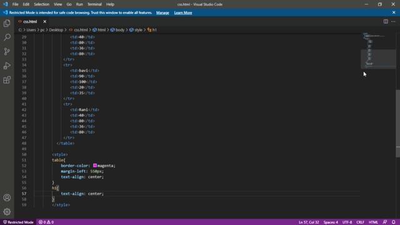Dismiss the Restricted Mode banner
The height and width of the screenshot is (225, 400).
point(394,12)
